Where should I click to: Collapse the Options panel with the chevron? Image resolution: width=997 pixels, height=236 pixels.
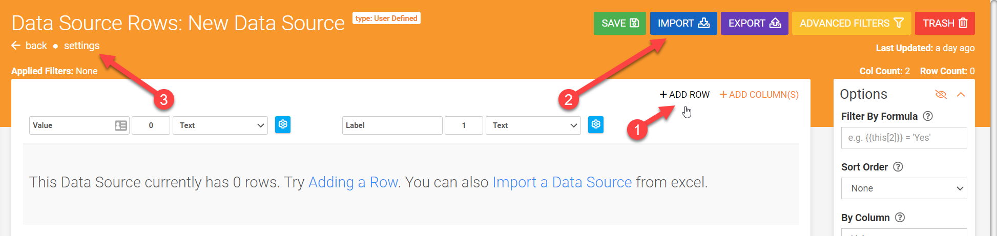point(961,94)
